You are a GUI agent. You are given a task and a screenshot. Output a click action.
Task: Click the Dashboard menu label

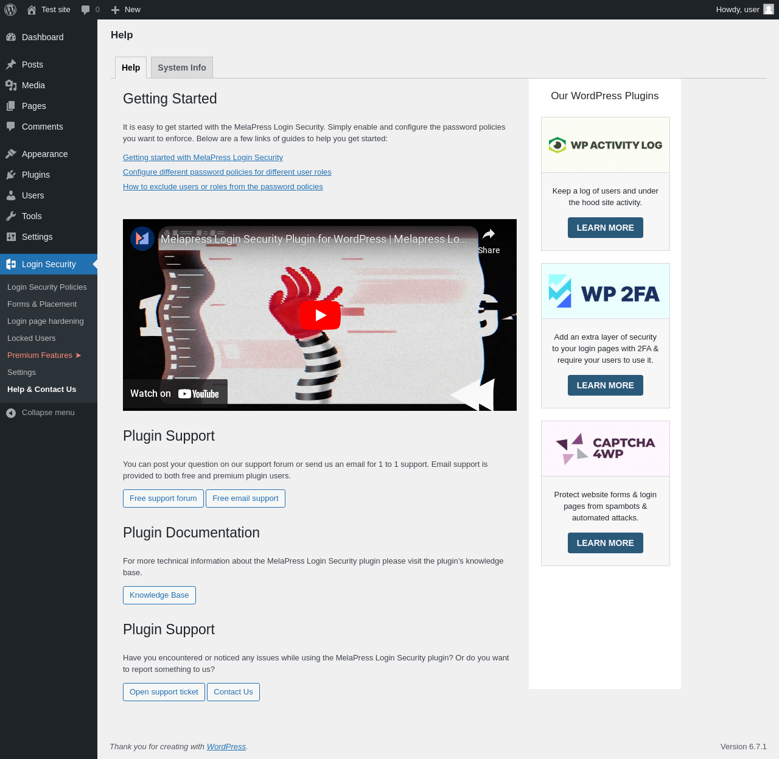pyautogui.click(x=43, y=37)
